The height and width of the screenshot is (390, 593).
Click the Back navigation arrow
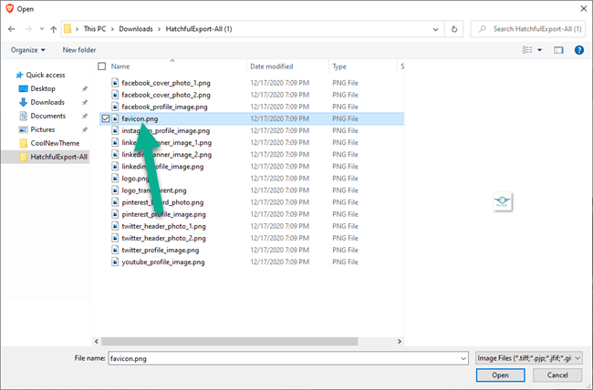coord(11,29)
